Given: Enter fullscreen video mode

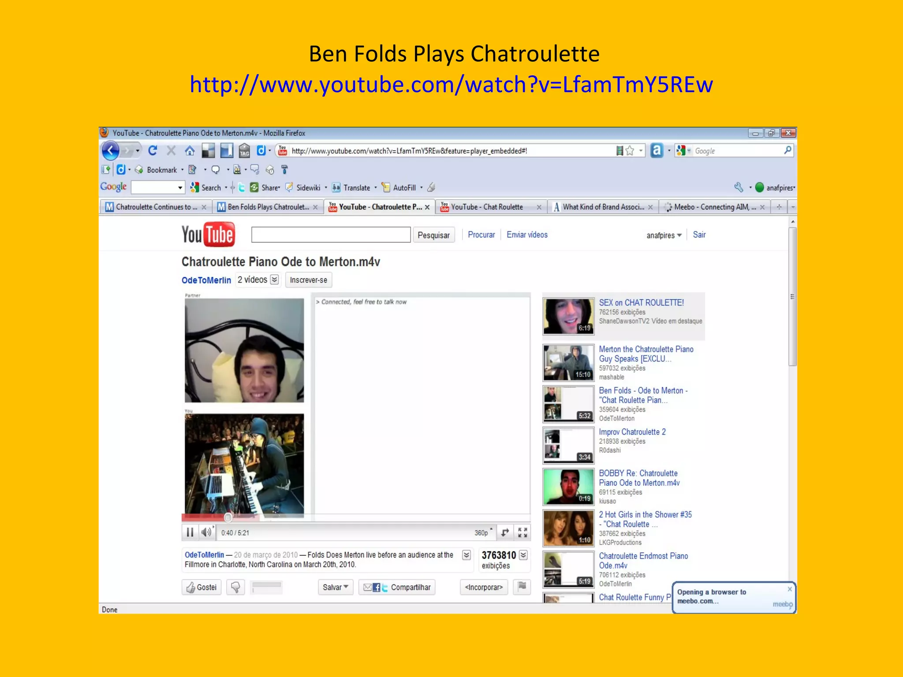Looking at the screenshot, I should click(522, 532).
